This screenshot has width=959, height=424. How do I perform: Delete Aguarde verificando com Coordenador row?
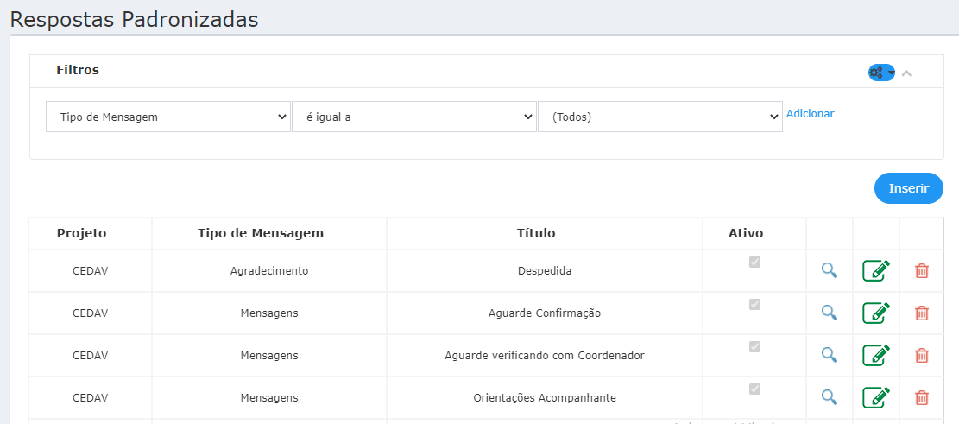(922, 355)
